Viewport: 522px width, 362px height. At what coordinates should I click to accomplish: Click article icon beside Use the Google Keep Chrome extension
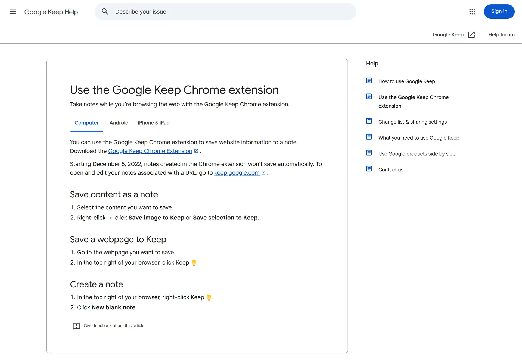pos(369,96)
